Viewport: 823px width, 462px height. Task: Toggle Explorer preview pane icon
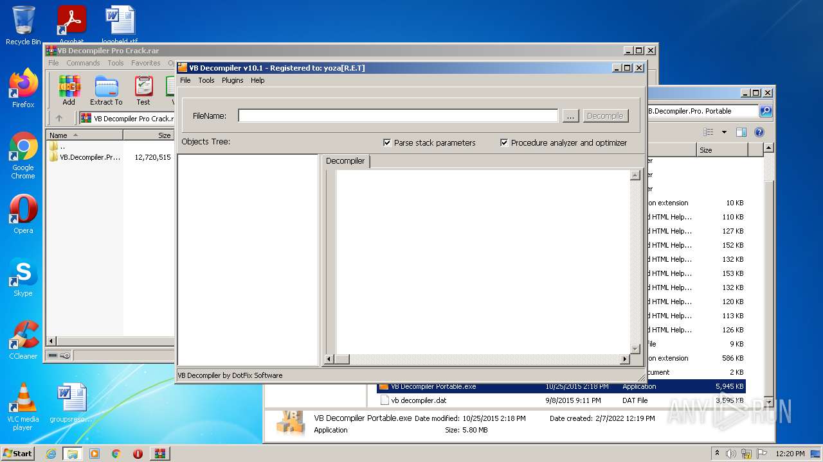(x=741, y=132)
